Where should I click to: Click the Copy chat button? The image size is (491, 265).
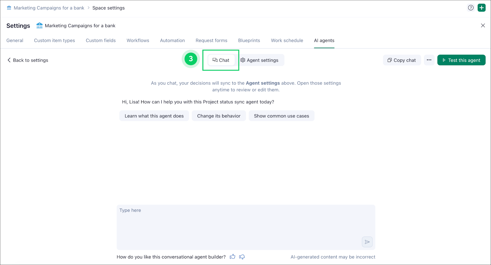(x=402, y=60)
